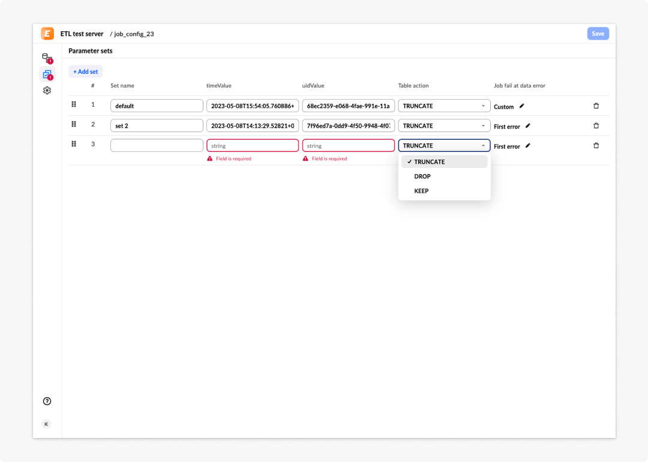Choose KEEP in the dropdown list
The height and width of the screenshot is (462, 648).
pos(444,191)
